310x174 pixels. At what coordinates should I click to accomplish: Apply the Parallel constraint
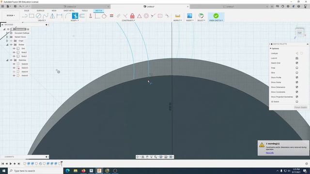(118, 16)
